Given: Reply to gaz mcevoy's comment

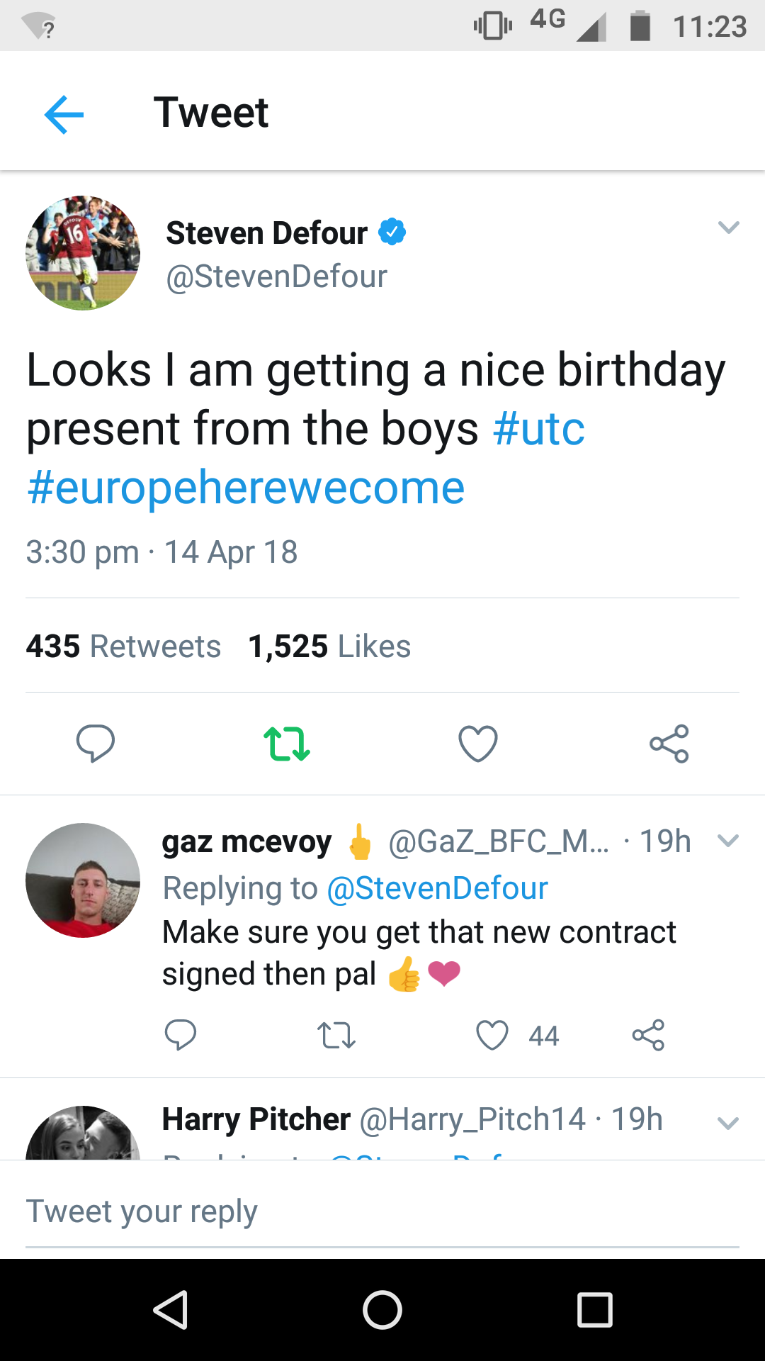Looking at the screenshot, I should [x=181, y=1036].
